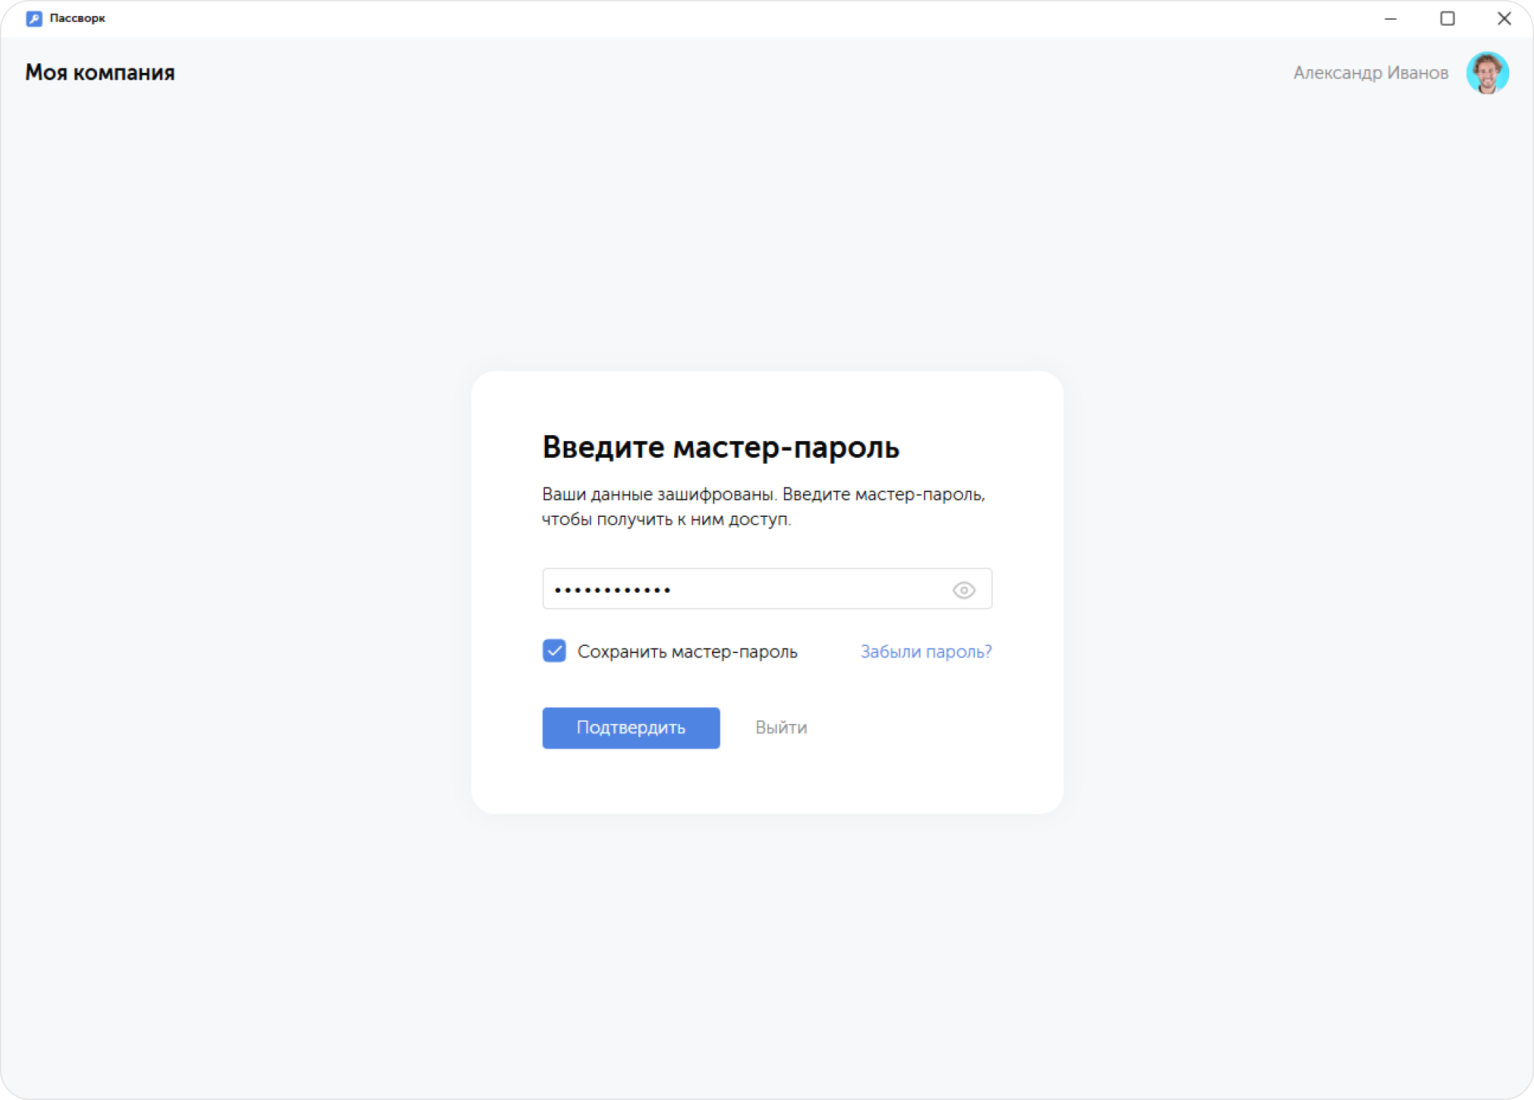Click on the masked password dots
This screenshot has height=1100, width=1534.
coord(613,590)
